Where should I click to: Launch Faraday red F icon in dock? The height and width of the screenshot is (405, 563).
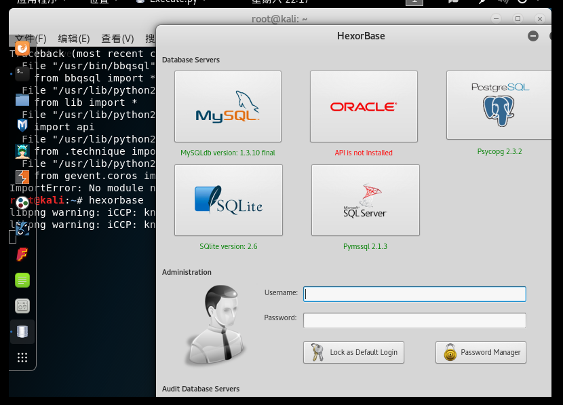(x=22, y=254)
